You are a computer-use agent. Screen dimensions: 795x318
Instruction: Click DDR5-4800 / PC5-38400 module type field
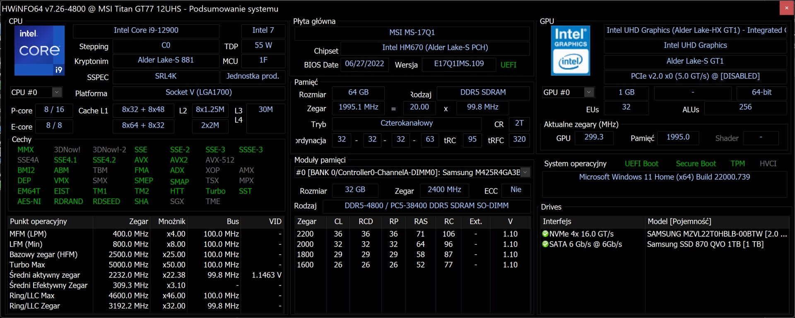[426, 206]
